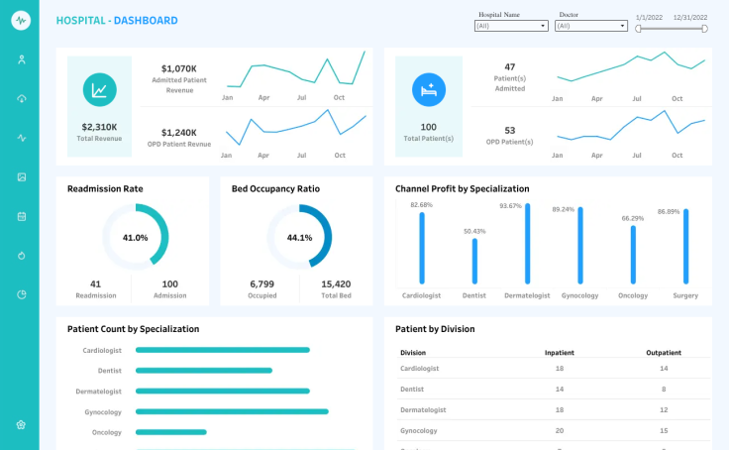Click Cardiologist outpatient value 14
The height and width of the screenshot is (450, 729).
click(664, 368)
